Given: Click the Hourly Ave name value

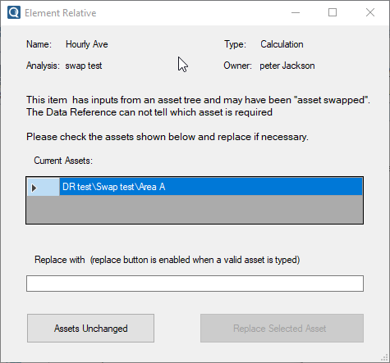Looking at the screenshot, I should (87, 44).
